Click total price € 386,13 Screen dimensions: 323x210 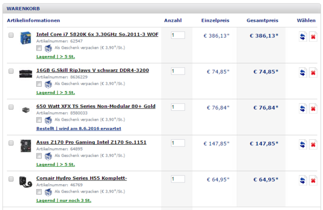point(264,36)
